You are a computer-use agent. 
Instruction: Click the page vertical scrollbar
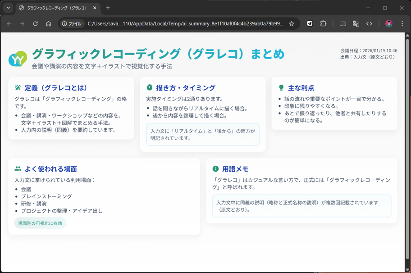[407, 152]
